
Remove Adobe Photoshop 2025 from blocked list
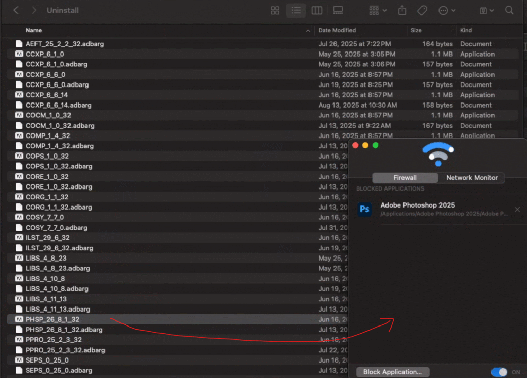pos(517,210)
